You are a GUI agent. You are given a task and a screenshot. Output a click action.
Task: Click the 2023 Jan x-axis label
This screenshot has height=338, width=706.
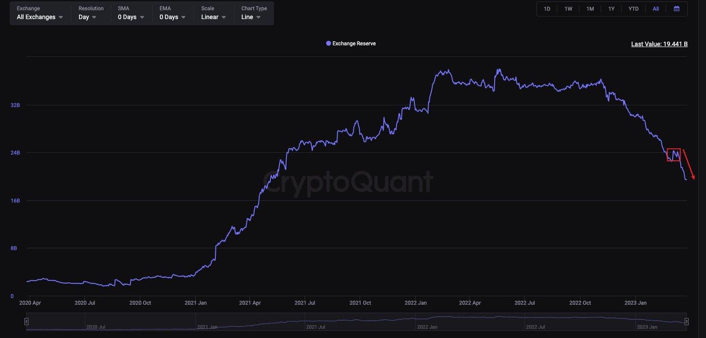[635, 303]
